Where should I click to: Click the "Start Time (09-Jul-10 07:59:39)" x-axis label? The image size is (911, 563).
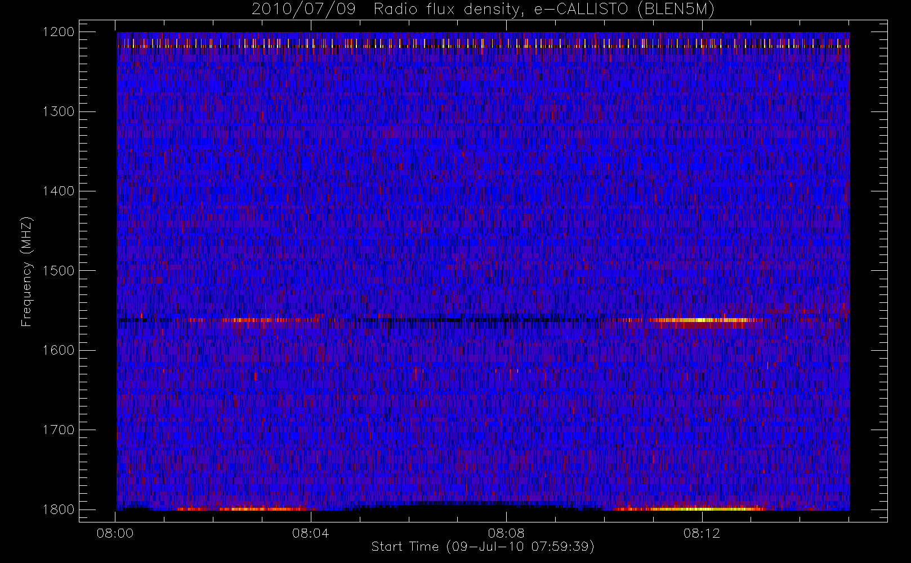pos(483,547)
